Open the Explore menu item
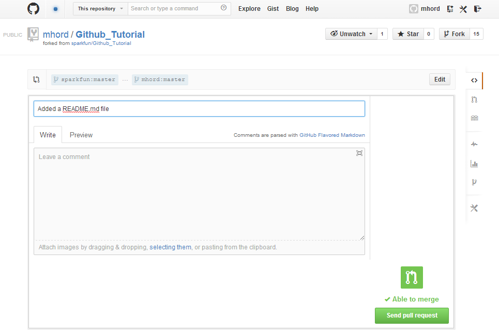Viewport: 499px width, 333px height. pyautogui.click(x=249, y=9)
